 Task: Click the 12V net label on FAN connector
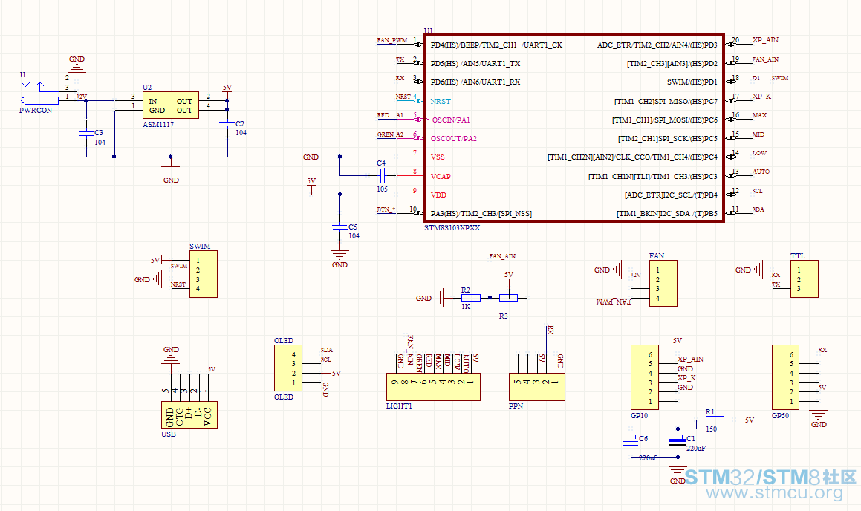click(x=636, y=274)
